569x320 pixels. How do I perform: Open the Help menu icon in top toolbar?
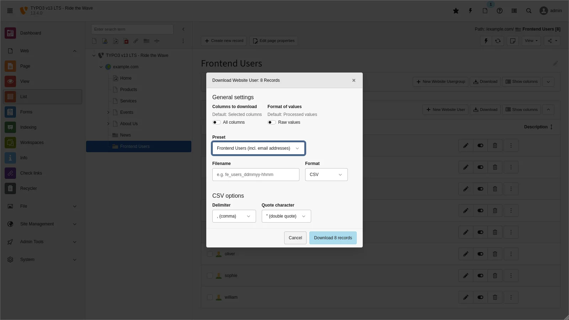tap(500, 11)
